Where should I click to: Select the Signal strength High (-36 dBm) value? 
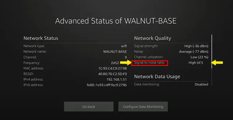point(196,46)
